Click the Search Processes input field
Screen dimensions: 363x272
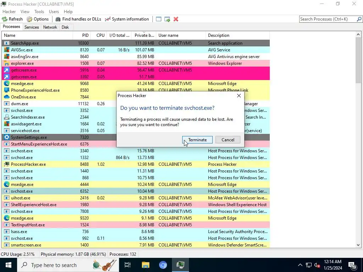pyautogui.click(x=328, y=19)
